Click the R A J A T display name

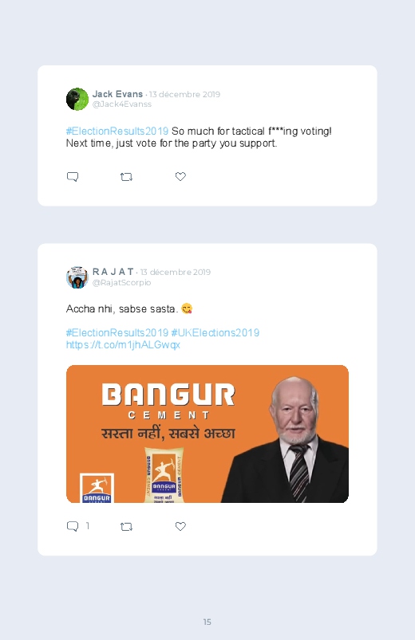point(113,272)
